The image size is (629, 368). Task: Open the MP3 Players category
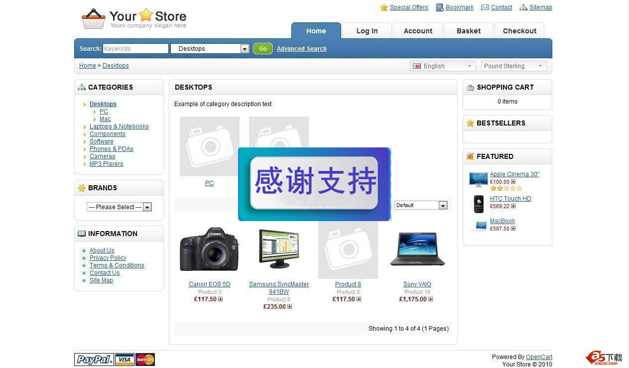click(107, 164)
